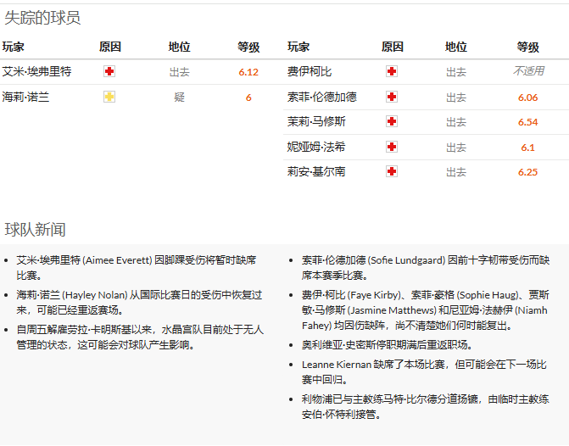Click the 球队新闻 section heading
569x446 pixels.
[35, 230]
